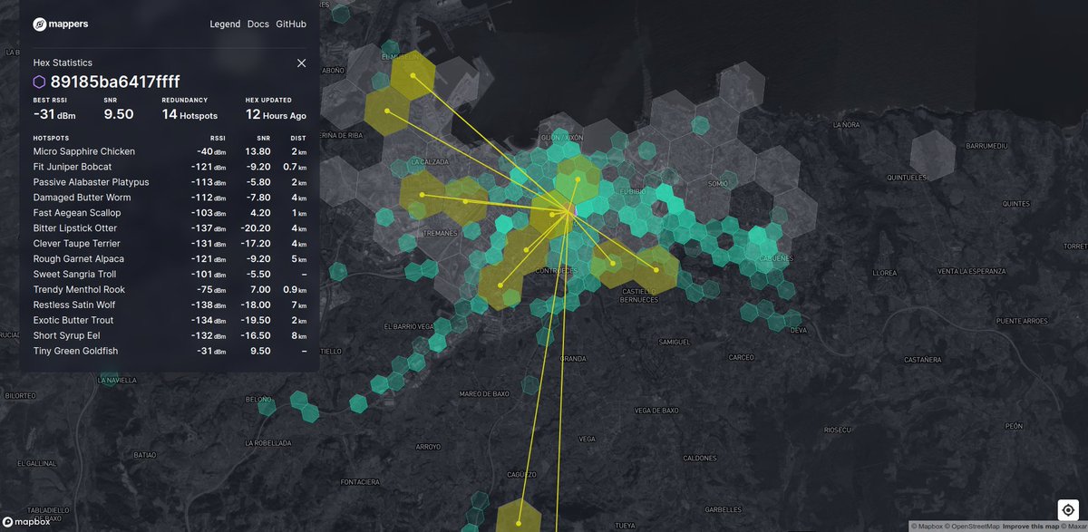Close the Hex Statistics panel
Screen dimensions: 1088x532
point(301,63)
